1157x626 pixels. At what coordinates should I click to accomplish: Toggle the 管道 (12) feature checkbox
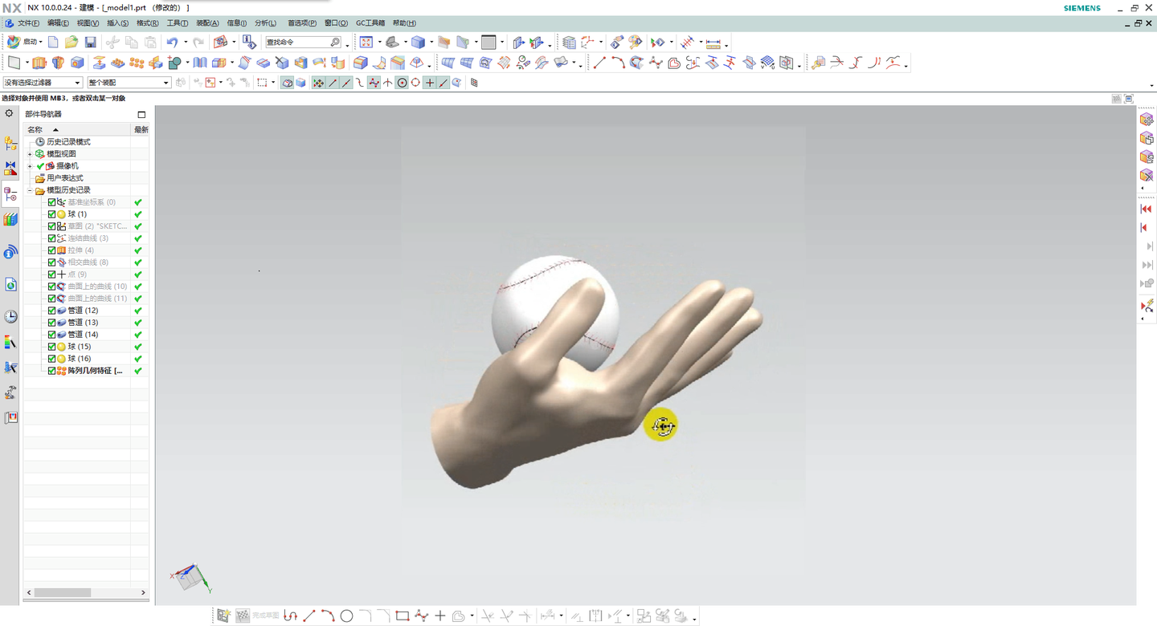click(51, 311)
